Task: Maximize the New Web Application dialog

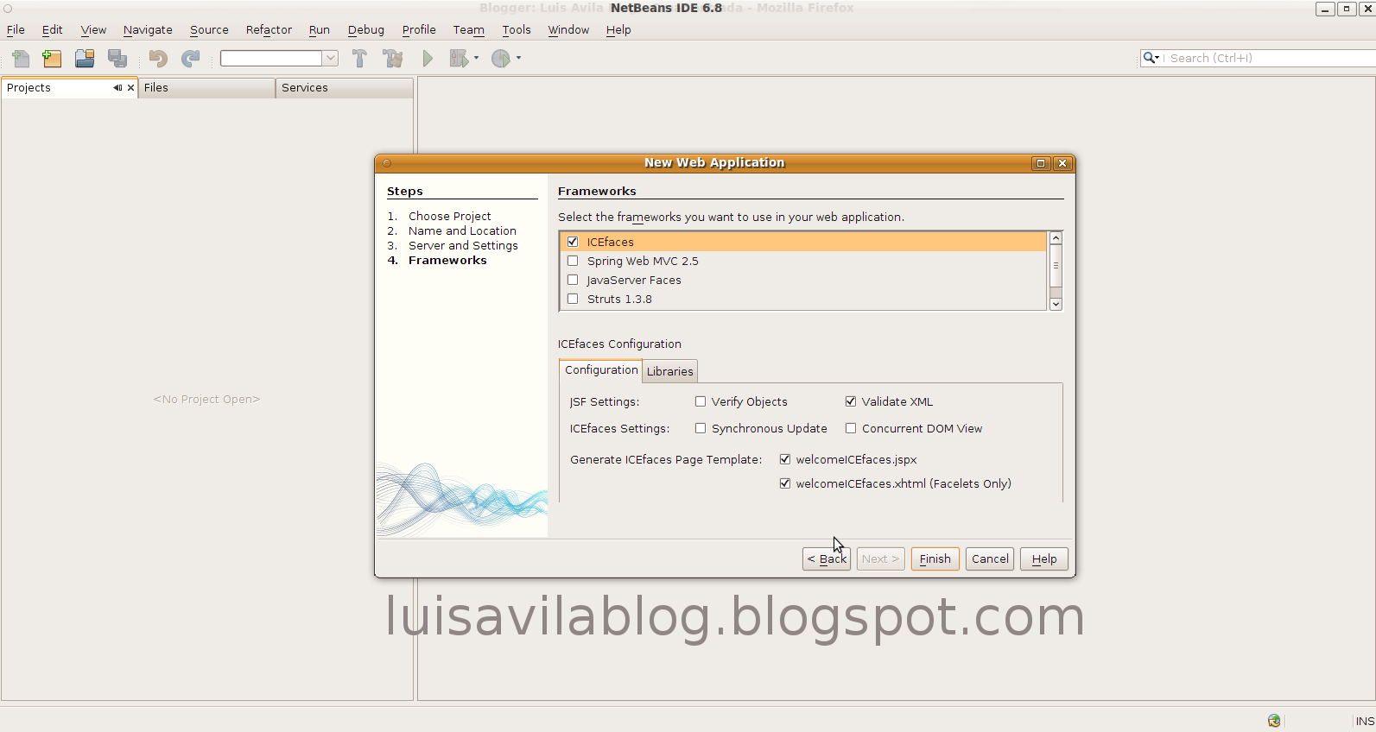Action: coord(1041,163)
